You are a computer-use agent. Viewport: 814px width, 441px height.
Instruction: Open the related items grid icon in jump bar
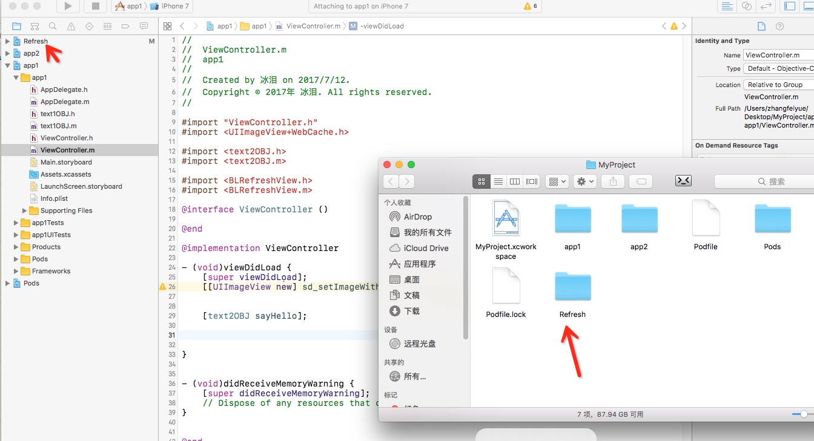pos(168,26)
